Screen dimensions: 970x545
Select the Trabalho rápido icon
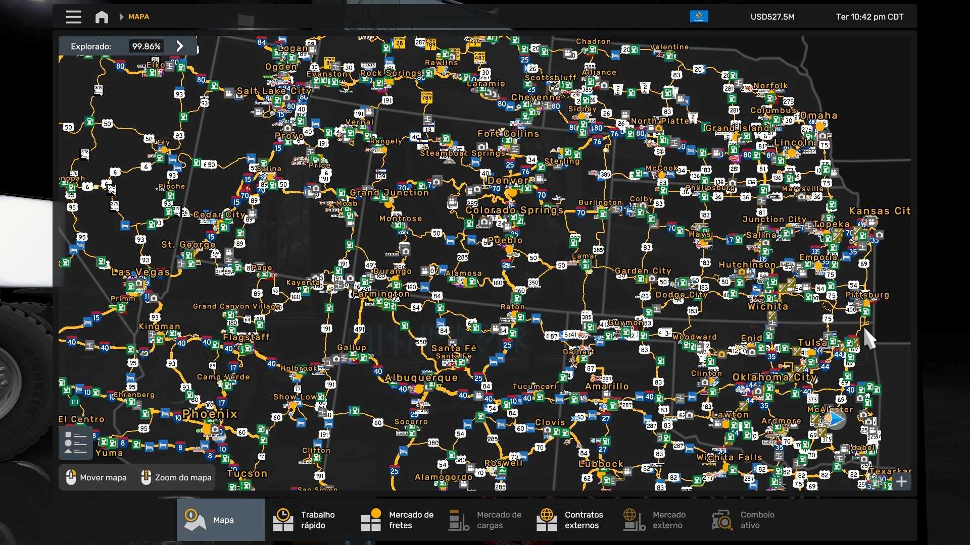tap(283, 519)
